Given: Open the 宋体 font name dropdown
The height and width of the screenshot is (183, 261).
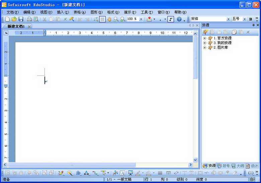Looking at the screenshot, I should [228, 19].
